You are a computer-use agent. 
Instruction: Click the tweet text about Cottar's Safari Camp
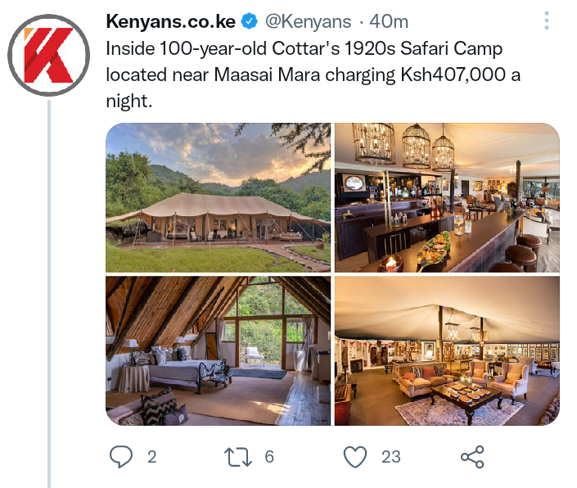pos(313,75)
